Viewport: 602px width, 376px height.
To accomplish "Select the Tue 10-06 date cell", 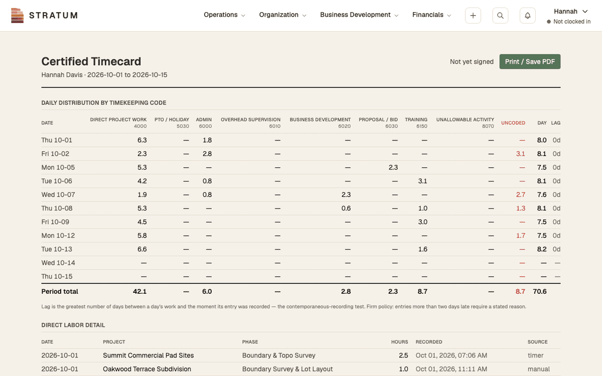I will 57,181.
